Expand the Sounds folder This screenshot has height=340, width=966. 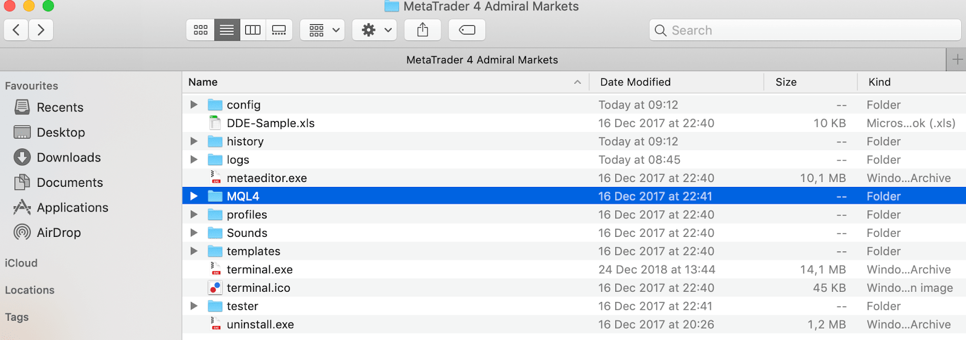point(194,233)
